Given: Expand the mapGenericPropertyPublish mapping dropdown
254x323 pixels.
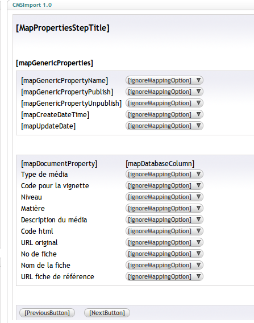Looking at the screenshot, I should 164,92.
